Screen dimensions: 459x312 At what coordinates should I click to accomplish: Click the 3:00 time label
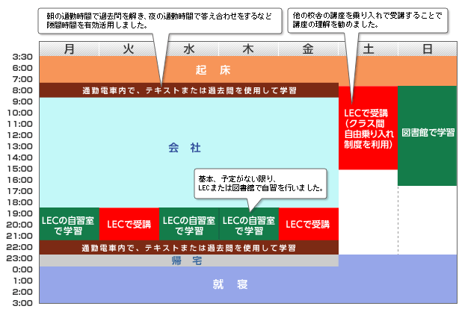pyautogui.click(x=22, y=303)
